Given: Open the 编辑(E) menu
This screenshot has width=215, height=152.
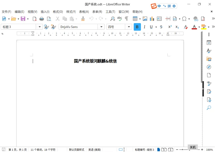Looking at the screenshot, I should pos(19,12).
